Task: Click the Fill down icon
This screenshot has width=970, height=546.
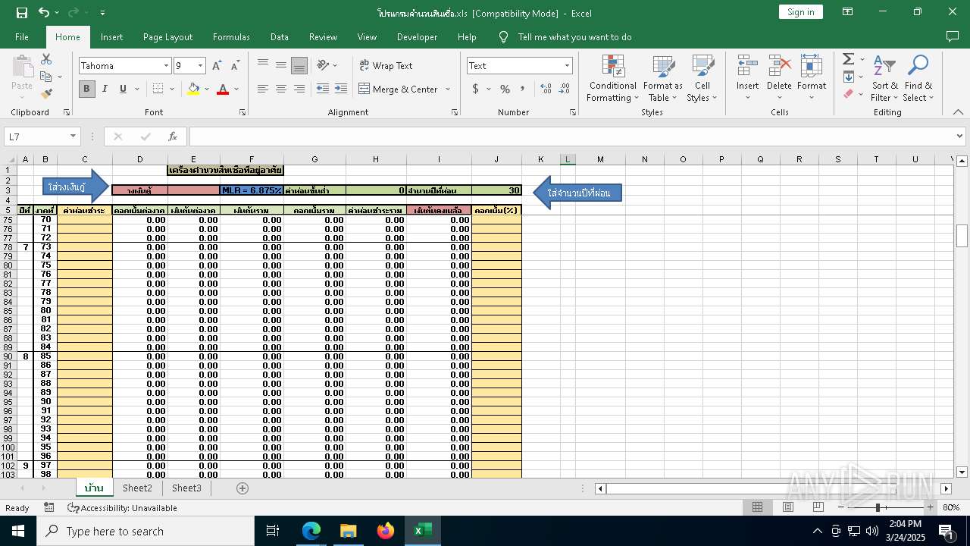Action: (x=848, y=77)
